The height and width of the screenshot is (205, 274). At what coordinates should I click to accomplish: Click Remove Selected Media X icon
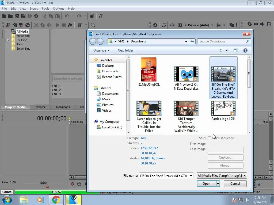point(36,25)
